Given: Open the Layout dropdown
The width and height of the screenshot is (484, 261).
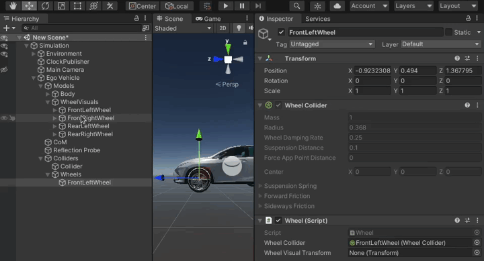Looking at the screenshot, I should (458, 6).
